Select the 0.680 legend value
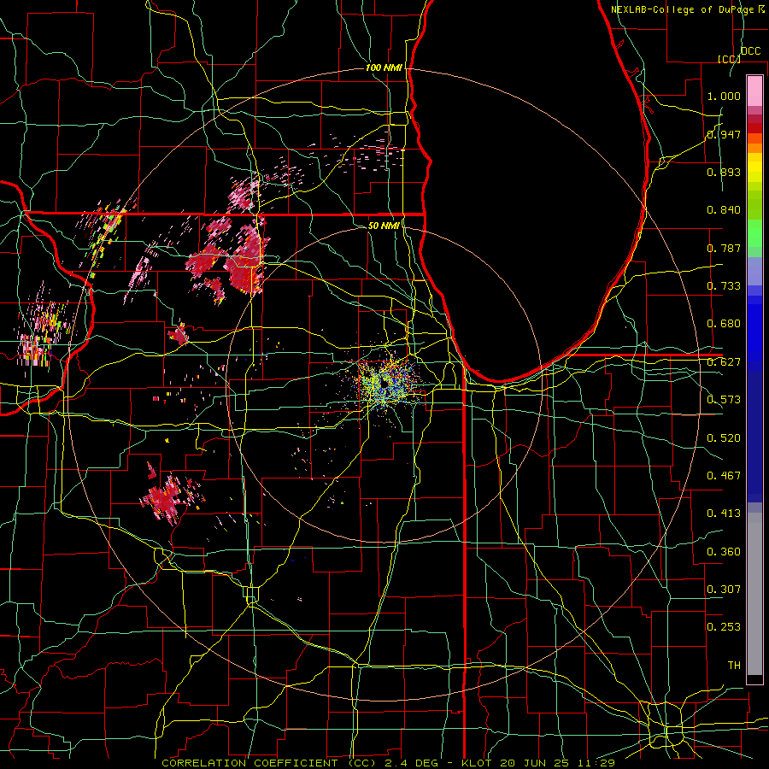This screenshot has width=769, height=769. (724, 324)
